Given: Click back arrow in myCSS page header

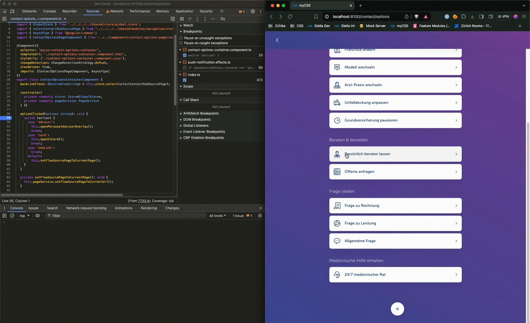Looking at the screenshot, I should click(x=277, y=40).
